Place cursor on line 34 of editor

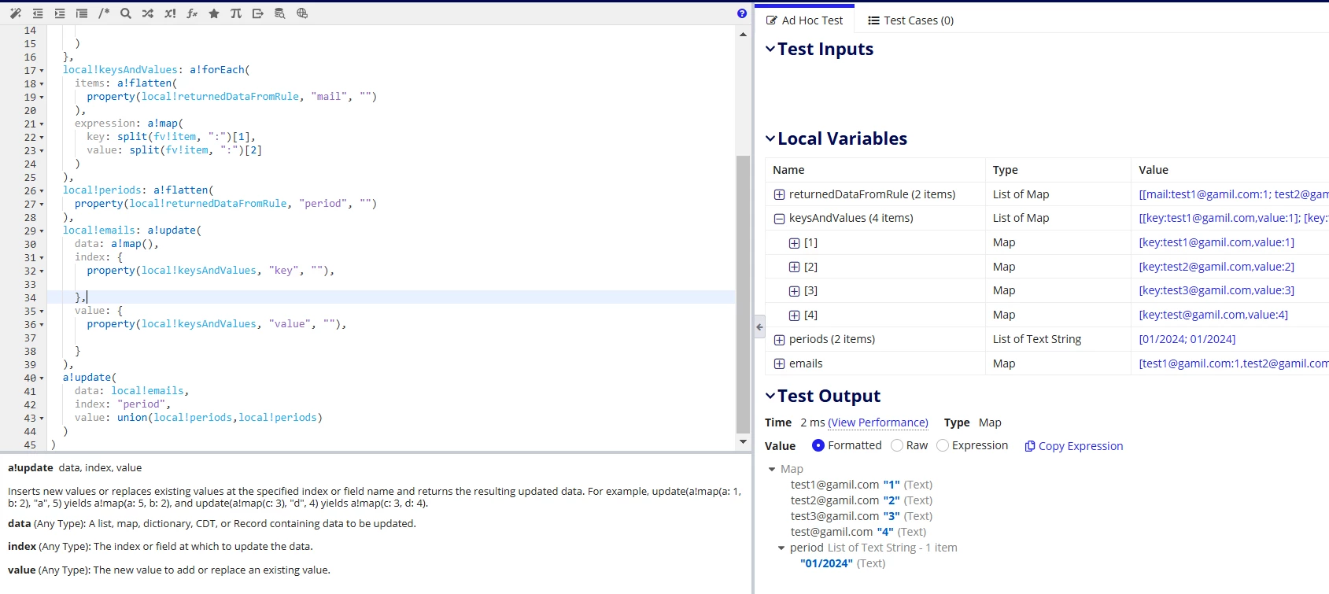[391, 297]
